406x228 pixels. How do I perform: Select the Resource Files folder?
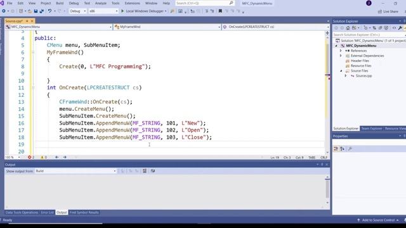pos(361,66)
